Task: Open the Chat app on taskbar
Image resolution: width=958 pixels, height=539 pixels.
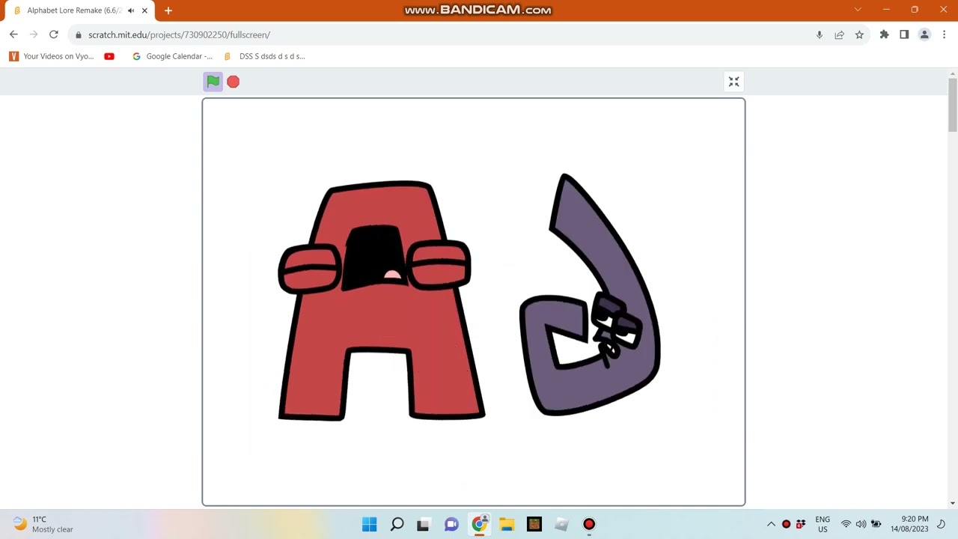Action: tap(451, 524)
